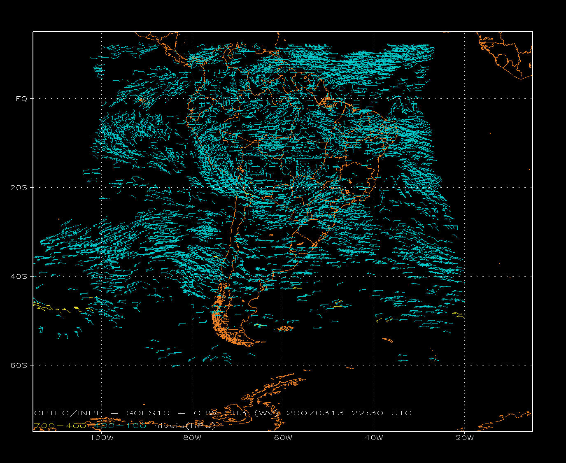
Task: Click the 20070313 date stamp
Action: point(315,413)
